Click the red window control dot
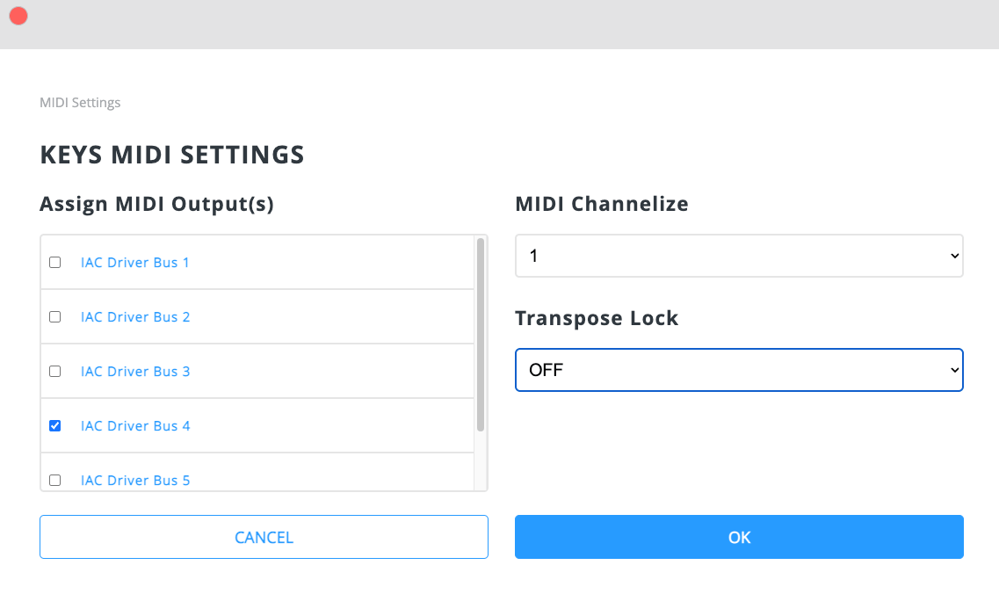Viewport: 999px width, 594px height. pos(18,15)
